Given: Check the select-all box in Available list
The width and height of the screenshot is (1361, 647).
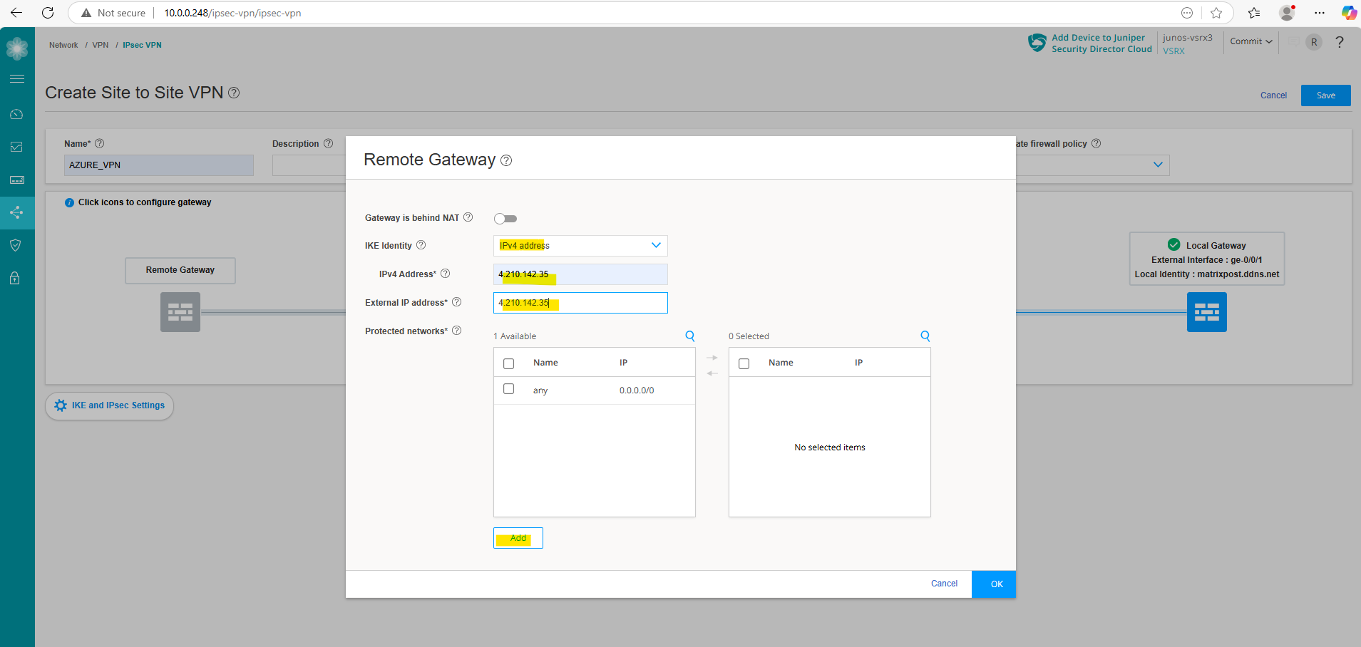Looking at the screenshot, I should click(508, 363).
